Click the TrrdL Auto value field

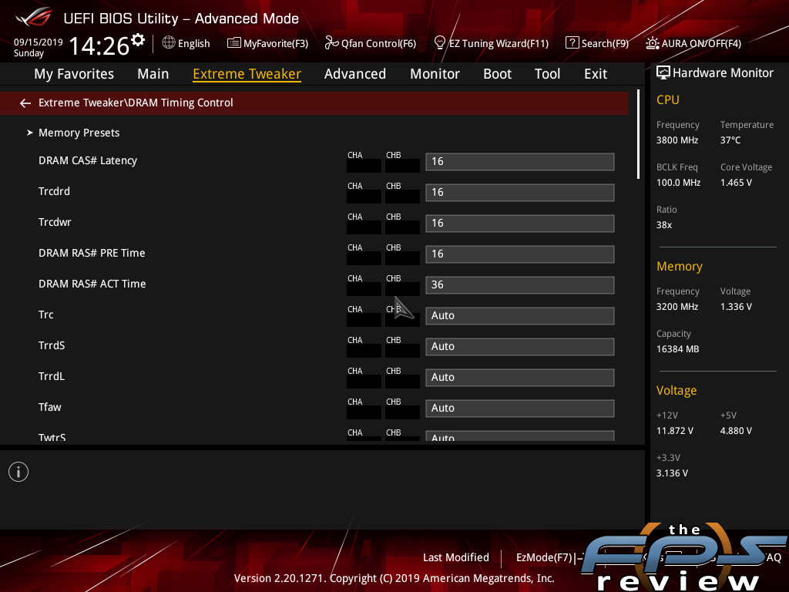[x=520, y=377]
